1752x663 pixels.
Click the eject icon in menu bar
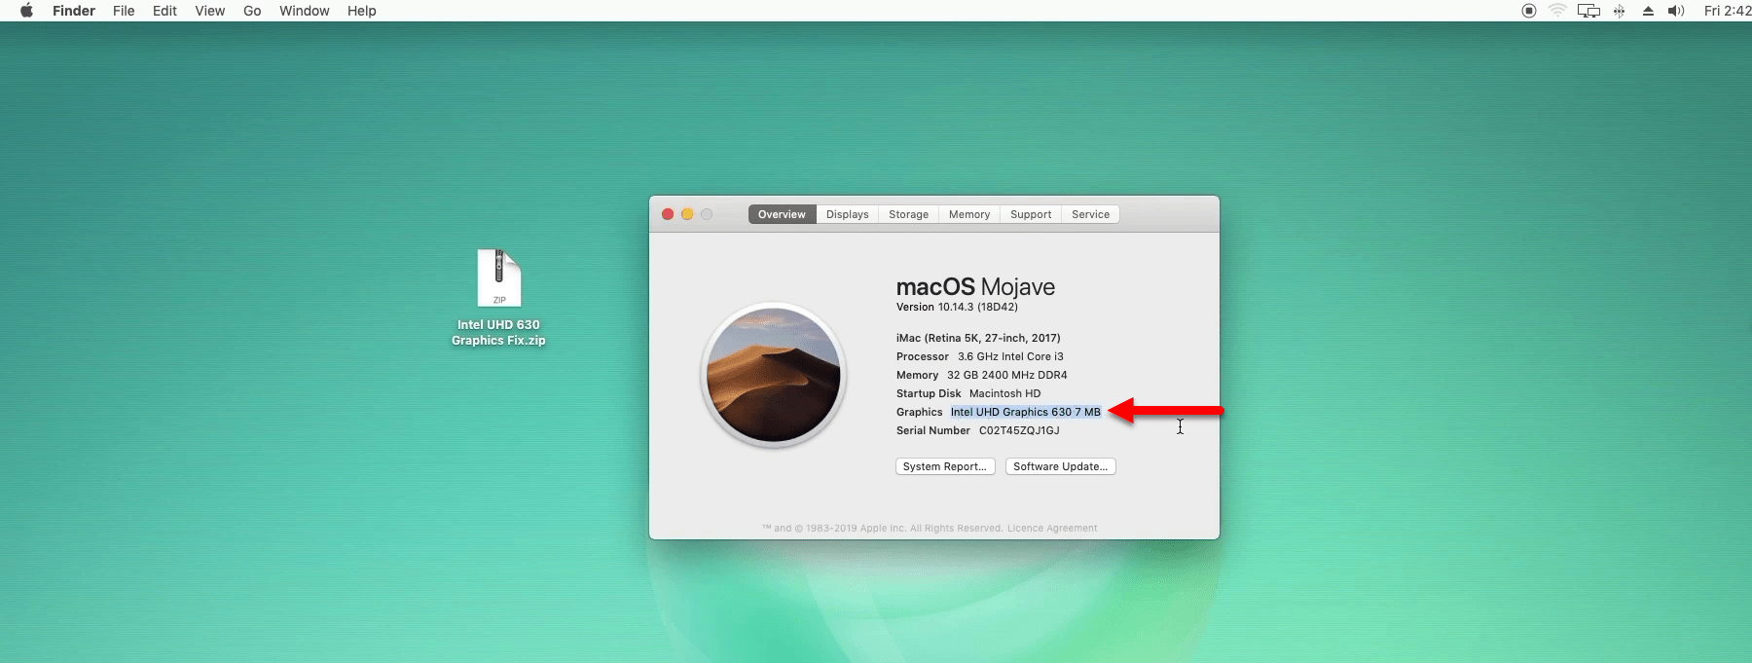coord(1648,11)
